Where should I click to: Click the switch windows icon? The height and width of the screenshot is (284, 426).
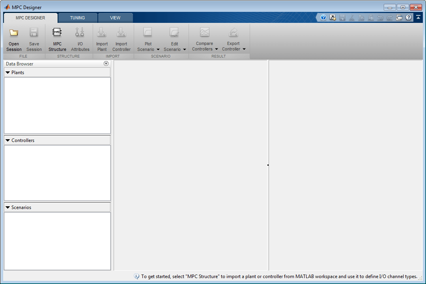coord(399,18)
